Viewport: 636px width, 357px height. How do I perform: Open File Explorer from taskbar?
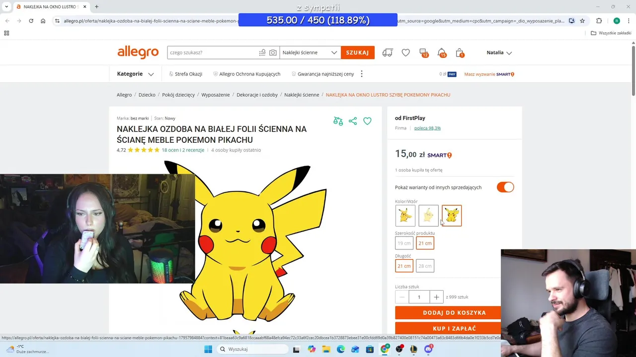click(x=326, y=349)
